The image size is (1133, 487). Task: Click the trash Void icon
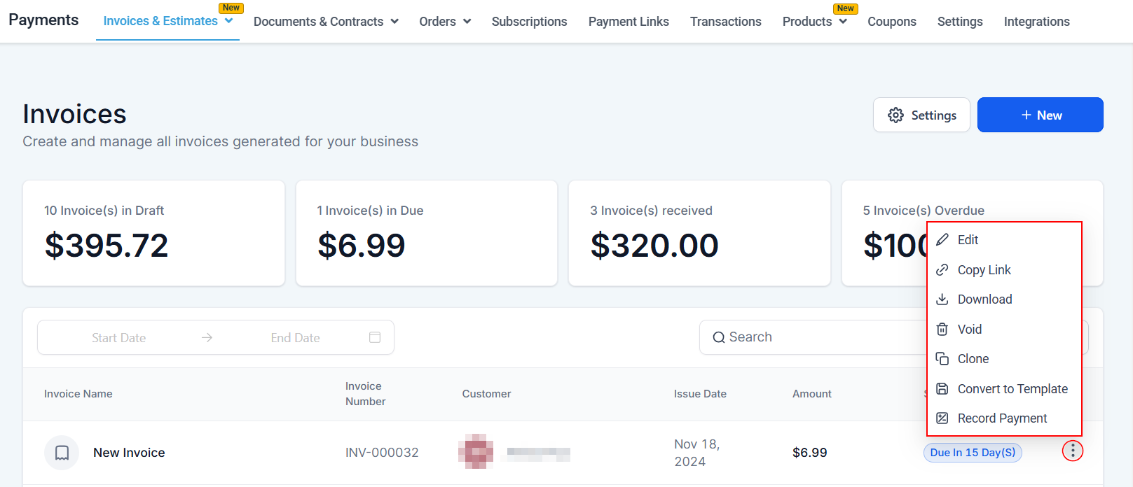(x=942, y=330)
